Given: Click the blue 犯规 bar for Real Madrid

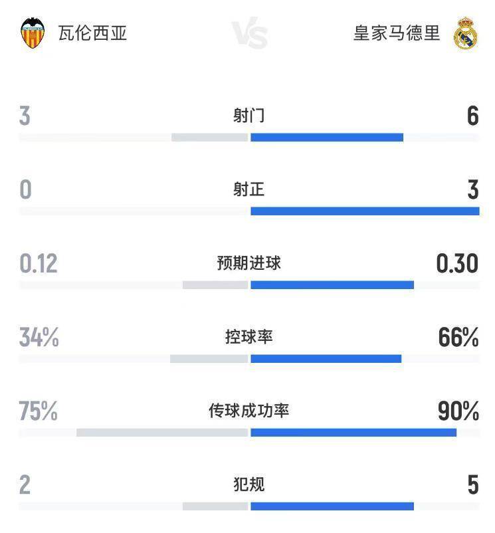Looking at the screenshot, I should pos(332,506).
